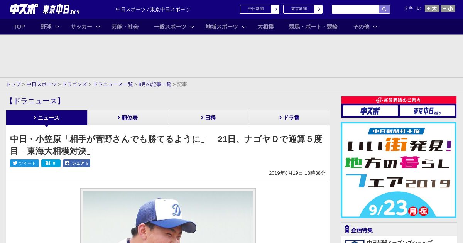
Task: Open the 中日新聞 link button
Action: (256, 9)
